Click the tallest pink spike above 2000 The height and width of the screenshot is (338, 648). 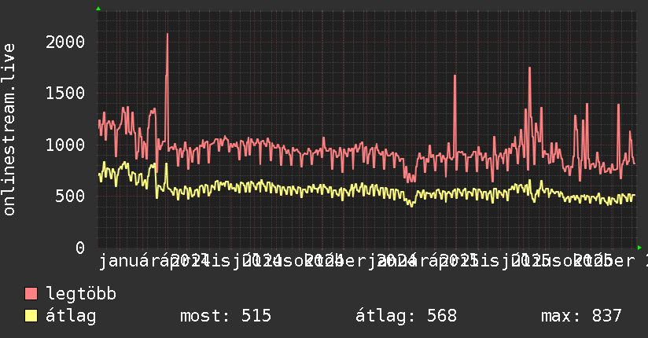point(167,35)
